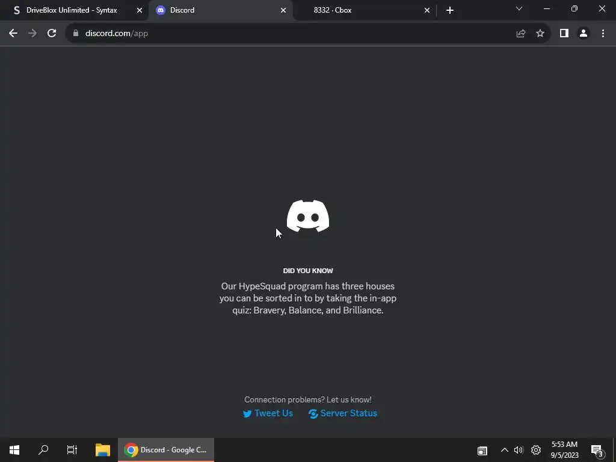Open the volume control in the tray
Image resolution: width=616 pixels, height=462 pixels.
tap(519, 450)
